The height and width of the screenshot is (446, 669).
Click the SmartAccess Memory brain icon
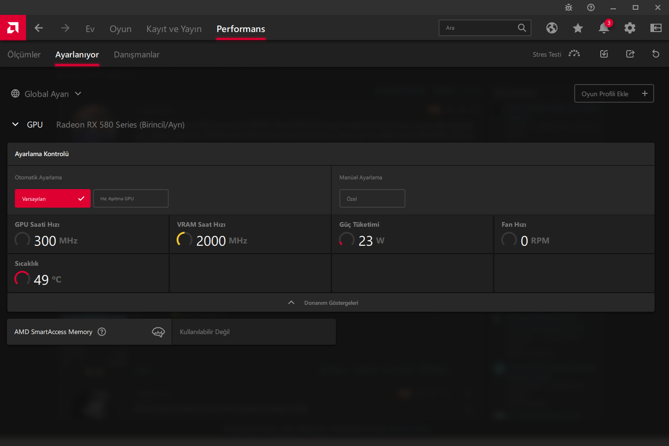[x=158, y=332]
